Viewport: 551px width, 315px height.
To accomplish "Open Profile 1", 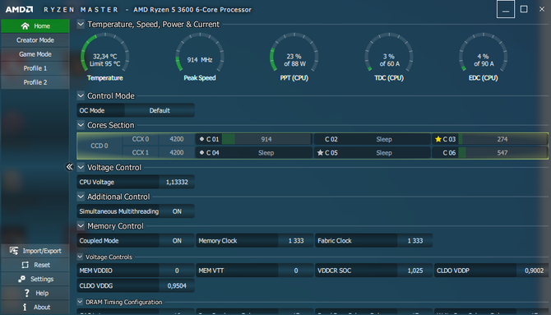I will pyautogui.click(x=35, y=68).
